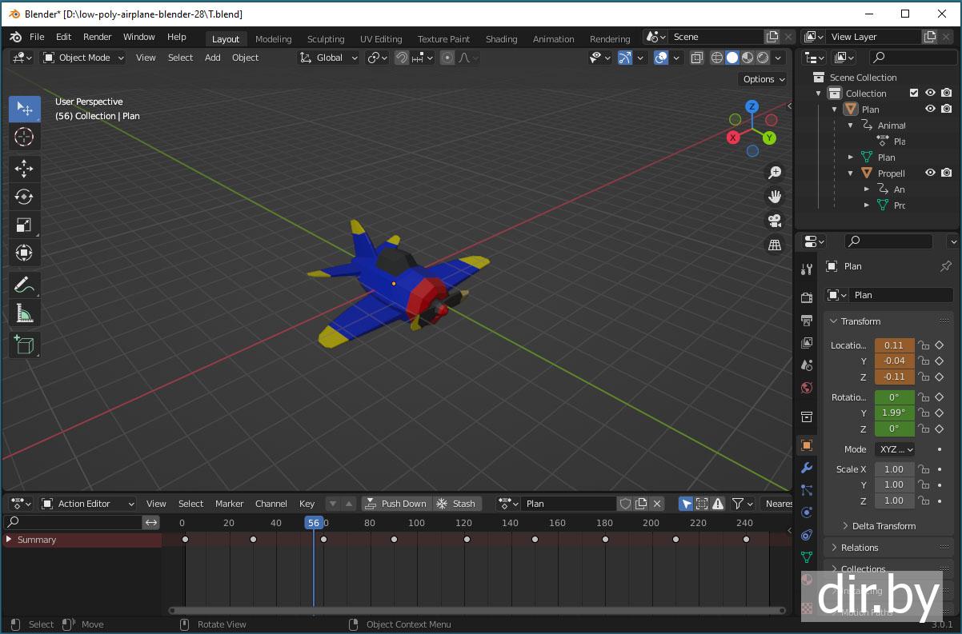
Task: Open the Modifier Properties wrench tab
Action: point(807,468)
